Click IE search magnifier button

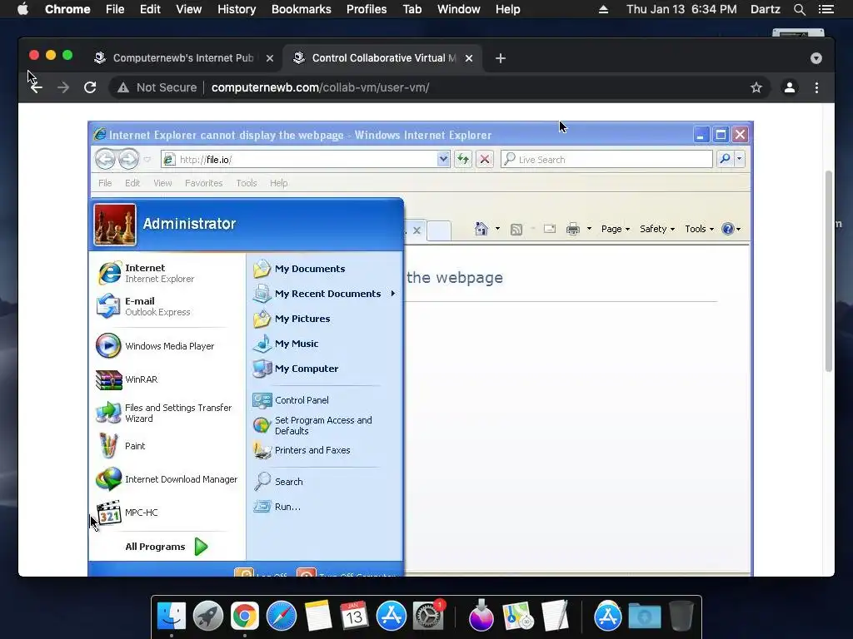pos(725,159)
